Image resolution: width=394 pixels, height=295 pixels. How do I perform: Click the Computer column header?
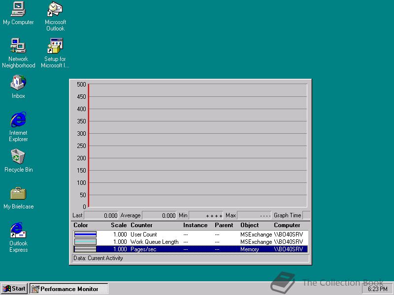click(x=287, y=225)
